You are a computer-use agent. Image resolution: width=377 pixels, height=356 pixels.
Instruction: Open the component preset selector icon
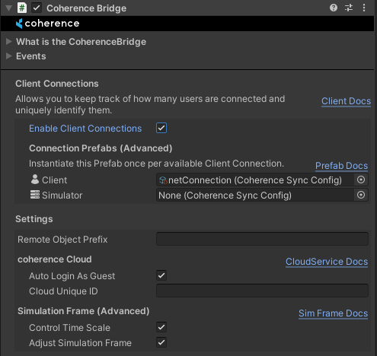pos(349,8)
